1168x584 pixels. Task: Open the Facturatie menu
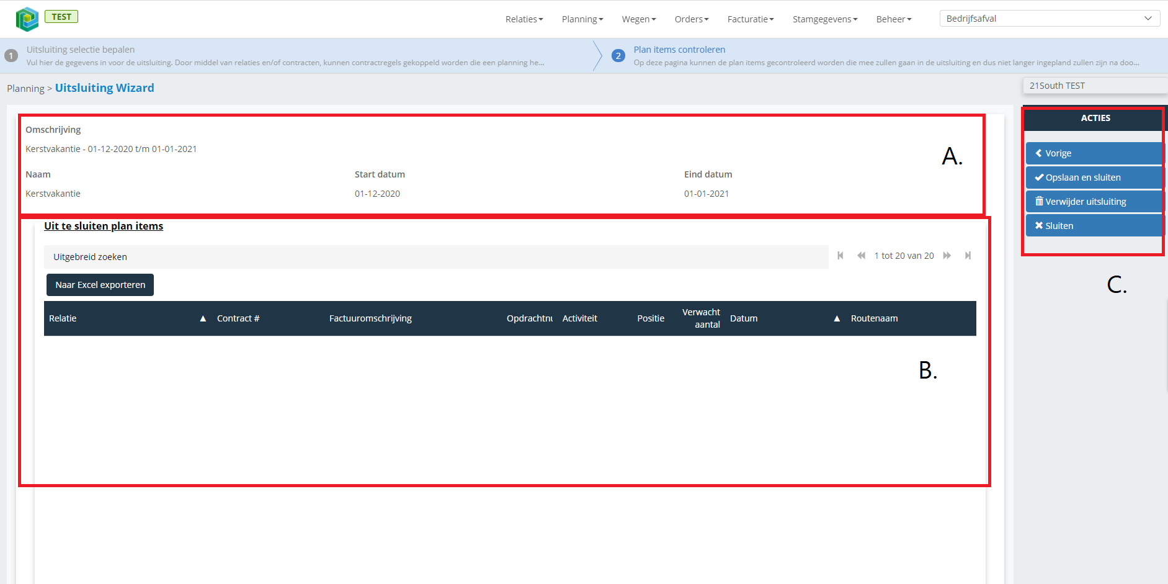point(751,19)
